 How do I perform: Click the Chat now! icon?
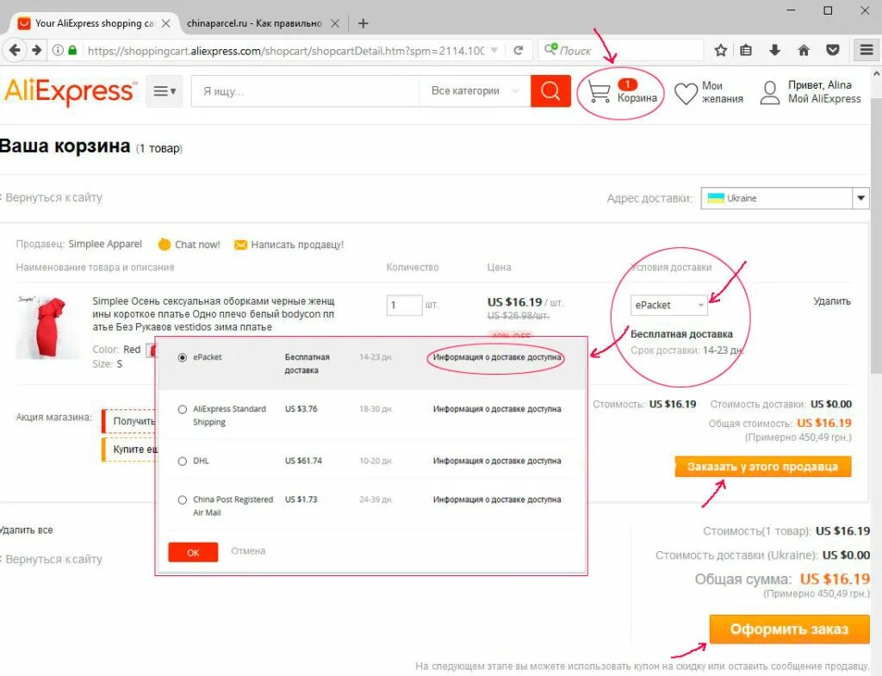[165, 244]
